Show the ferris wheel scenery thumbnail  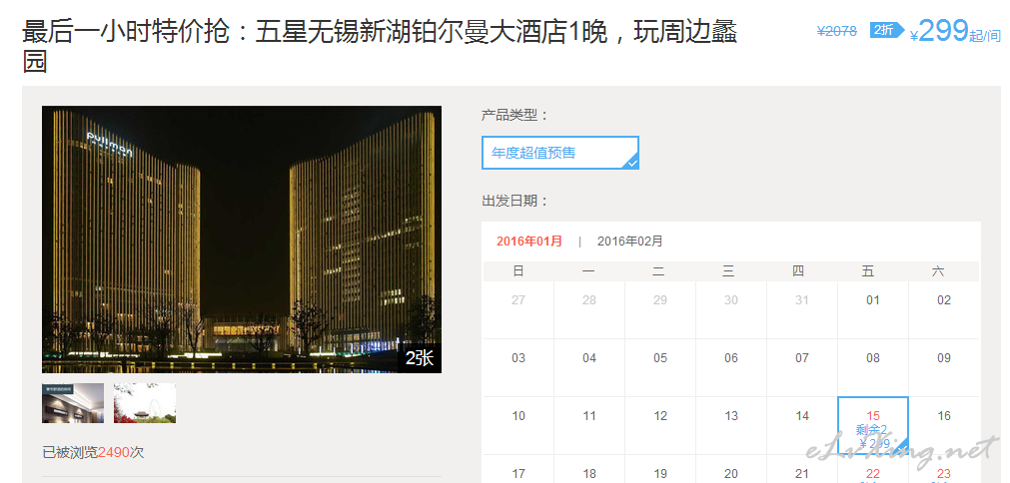(x=145, y=403)
